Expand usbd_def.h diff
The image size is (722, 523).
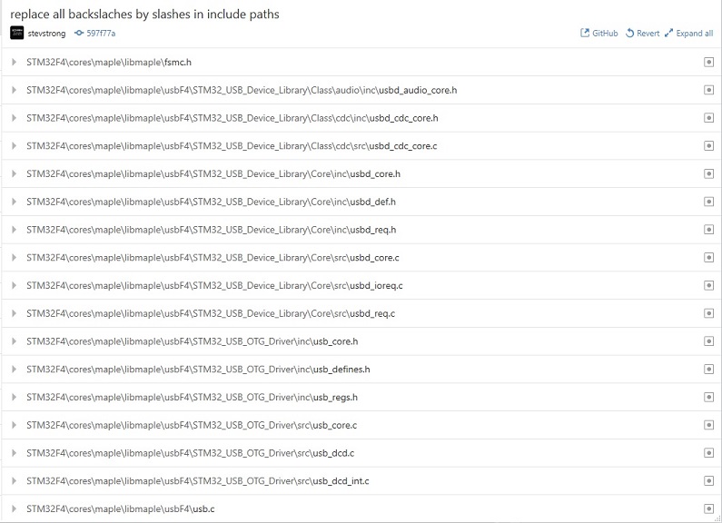(x=14, y=202)
